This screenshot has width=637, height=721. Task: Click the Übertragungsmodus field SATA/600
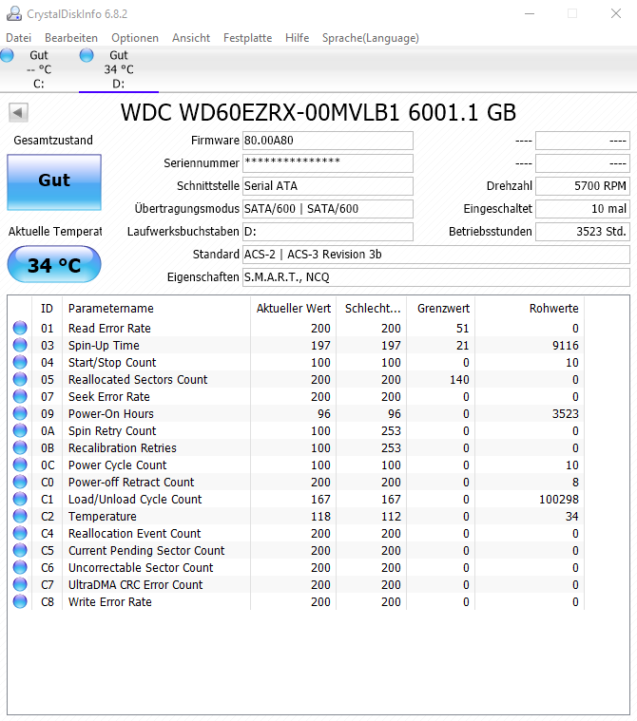click(x=328, y=209)
